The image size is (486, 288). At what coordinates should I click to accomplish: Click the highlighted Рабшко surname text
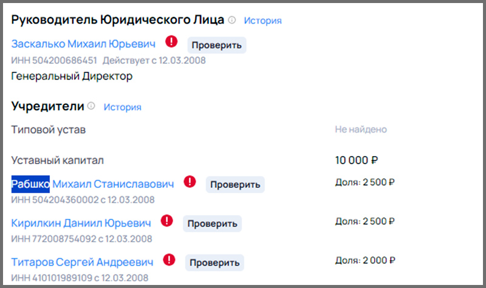(x=30, y=184)
